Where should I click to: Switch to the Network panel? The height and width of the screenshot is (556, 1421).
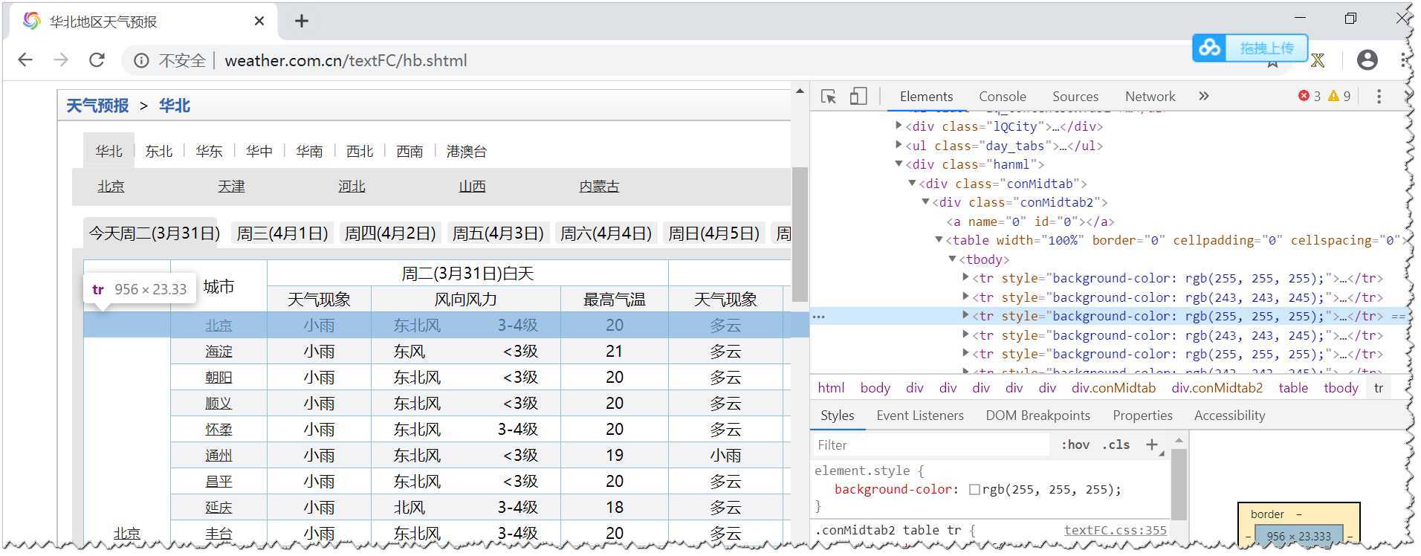1150,97
